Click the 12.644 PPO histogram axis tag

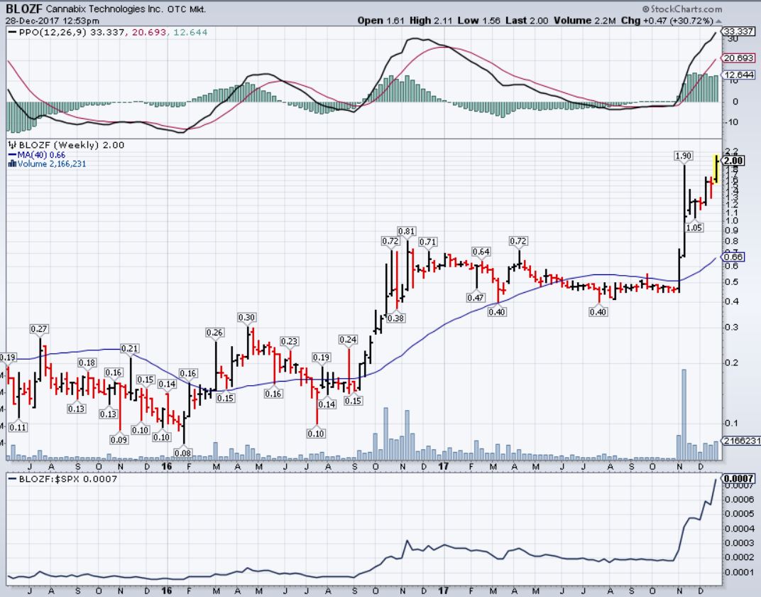[738, 75]
